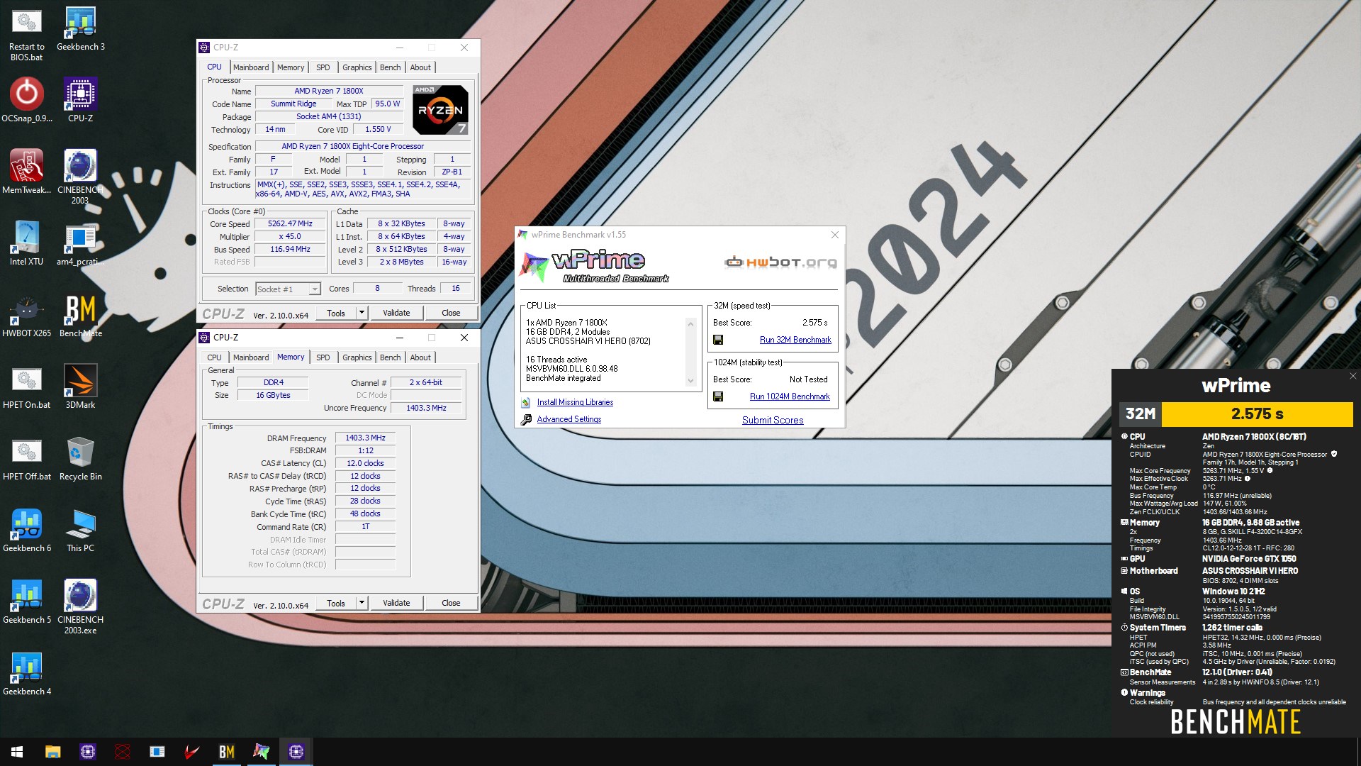Click CPU List scrollbar up arrow in wPrime

click(690, 324)
